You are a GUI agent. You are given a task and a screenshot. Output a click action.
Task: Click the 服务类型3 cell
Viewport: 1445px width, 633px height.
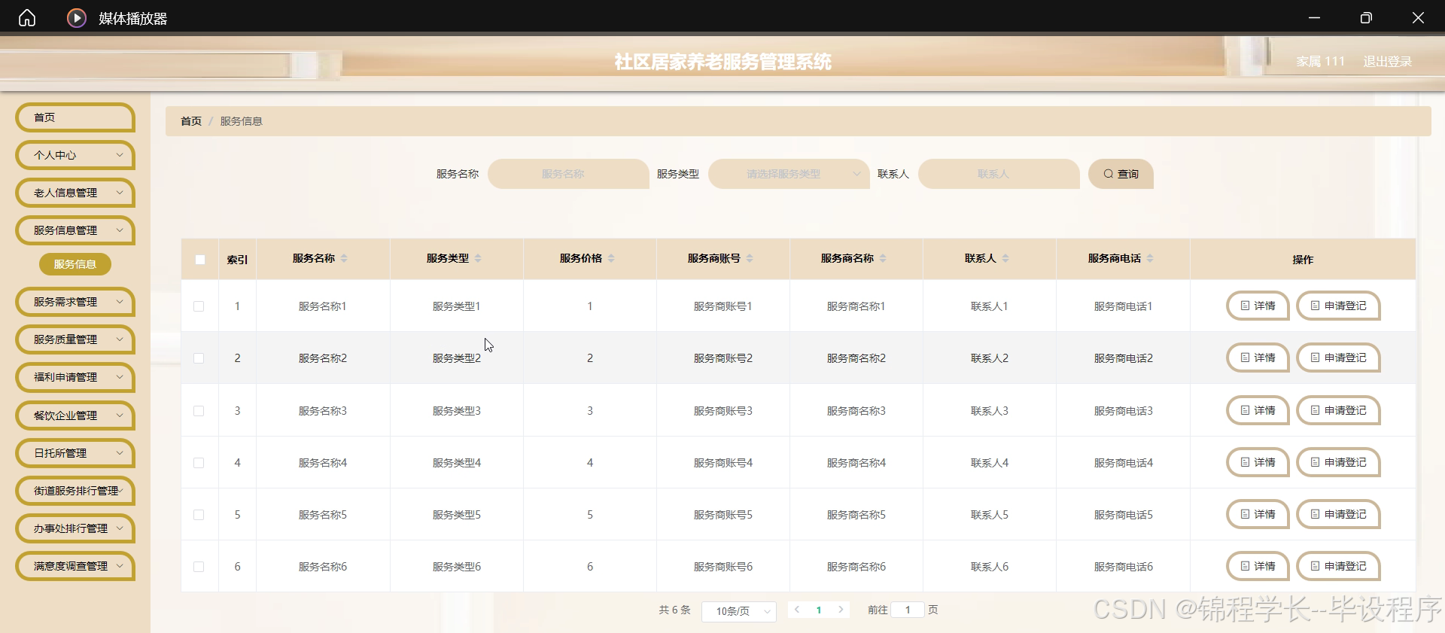pyautogui.click(x=457, y=411)
